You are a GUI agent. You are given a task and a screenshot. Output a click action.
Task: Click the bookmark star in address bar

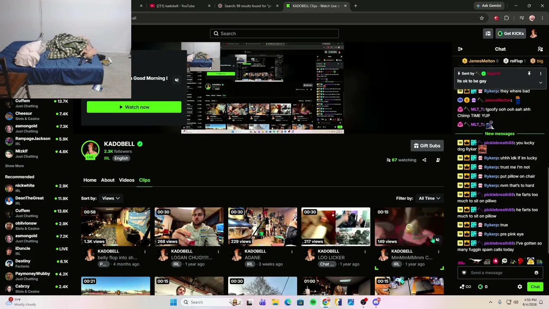pyautogui.click(x=482, y=18)
